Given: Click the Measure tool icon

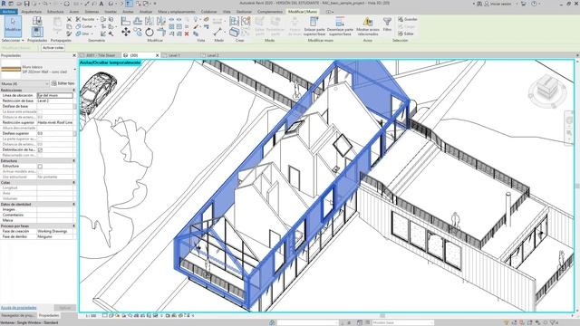Looking at the screenshot, I should 217,32.
